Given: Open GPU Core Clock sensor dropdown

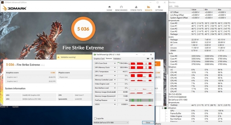Looking at the screenshot, I should pyautogui.click(x=115, y=63).
